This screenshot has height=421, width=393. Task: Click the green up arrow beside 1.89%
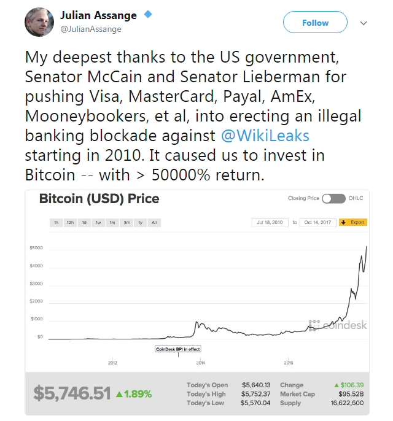click(119, 394)
